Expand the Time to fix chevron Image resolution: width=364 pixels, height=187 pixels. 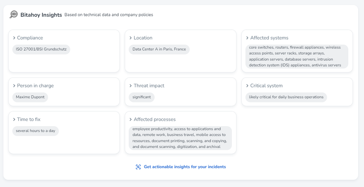pos(14,120)
